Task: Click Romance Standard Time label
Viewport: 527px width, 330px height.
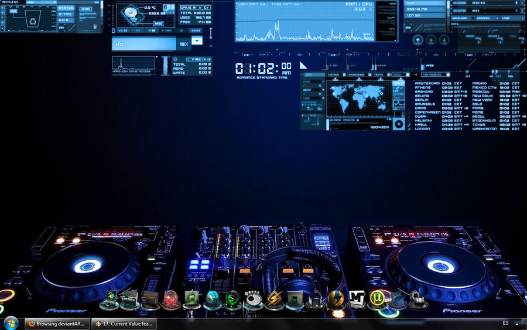Action: click(262, 78)
